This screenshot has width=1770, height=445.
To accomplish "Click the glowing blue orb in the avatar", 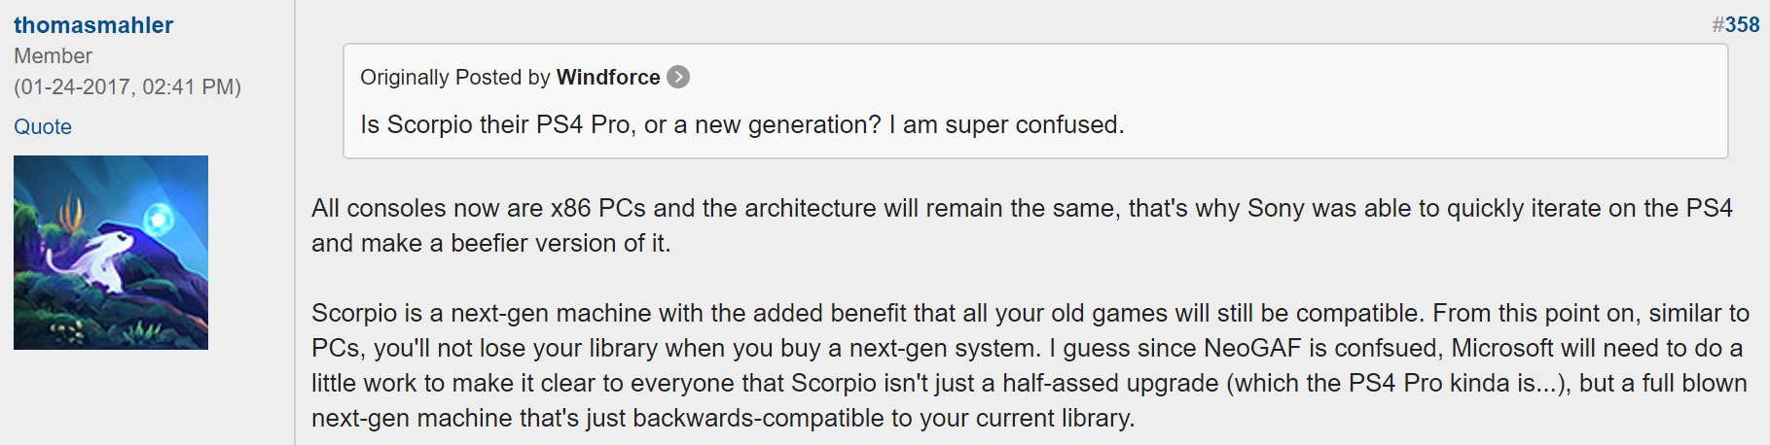I will pos(157,219).
